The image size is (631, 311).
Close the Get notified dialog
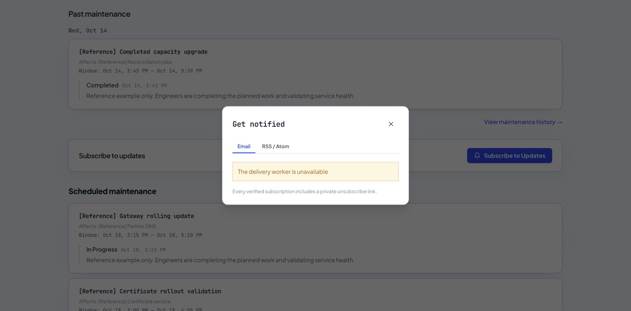point(391,124)
